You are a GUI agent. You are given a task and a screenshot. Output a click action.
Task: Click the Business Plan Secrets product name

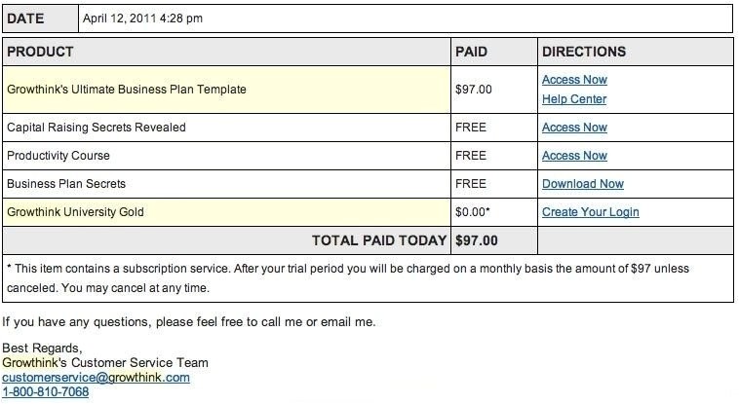point(66,184)
